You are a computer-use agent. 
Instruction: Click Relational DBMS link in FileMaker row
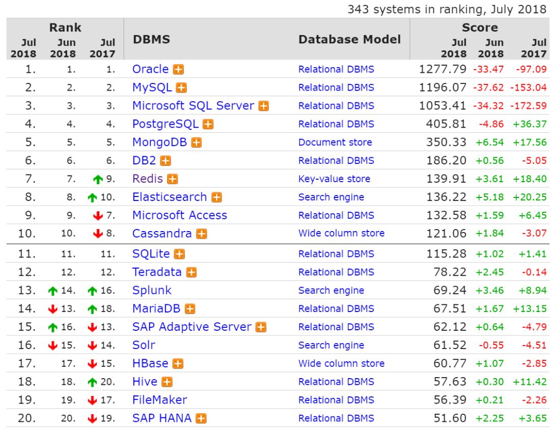(x=337, y=400)
